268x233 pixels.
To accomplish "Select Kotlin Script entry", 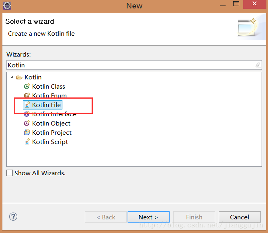I will [x=50, y=142].
